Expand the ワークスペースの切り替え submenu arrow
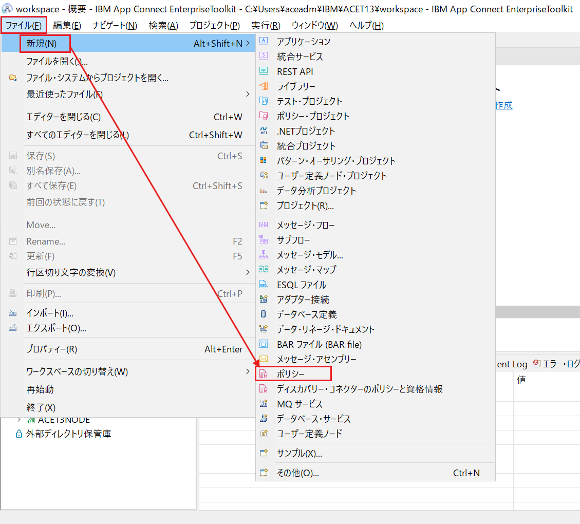Viewport: 580px width, 524px height. [x=248, y=371]
